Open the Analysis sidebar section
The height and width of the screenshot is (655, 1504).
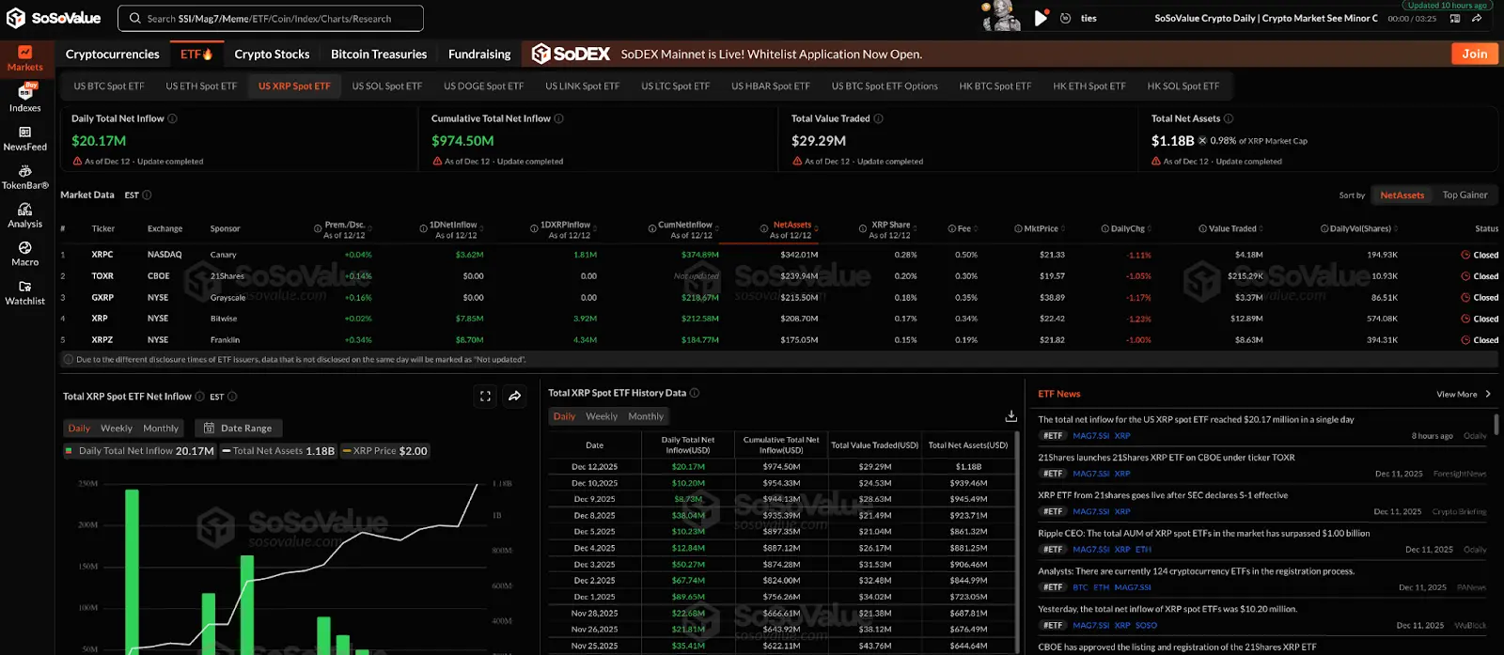point(24,215)
